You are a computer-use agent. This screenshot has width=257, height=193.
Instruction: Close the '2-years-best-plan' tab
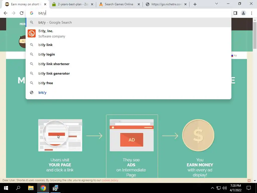pyautogui.click(x=92, y=5)
